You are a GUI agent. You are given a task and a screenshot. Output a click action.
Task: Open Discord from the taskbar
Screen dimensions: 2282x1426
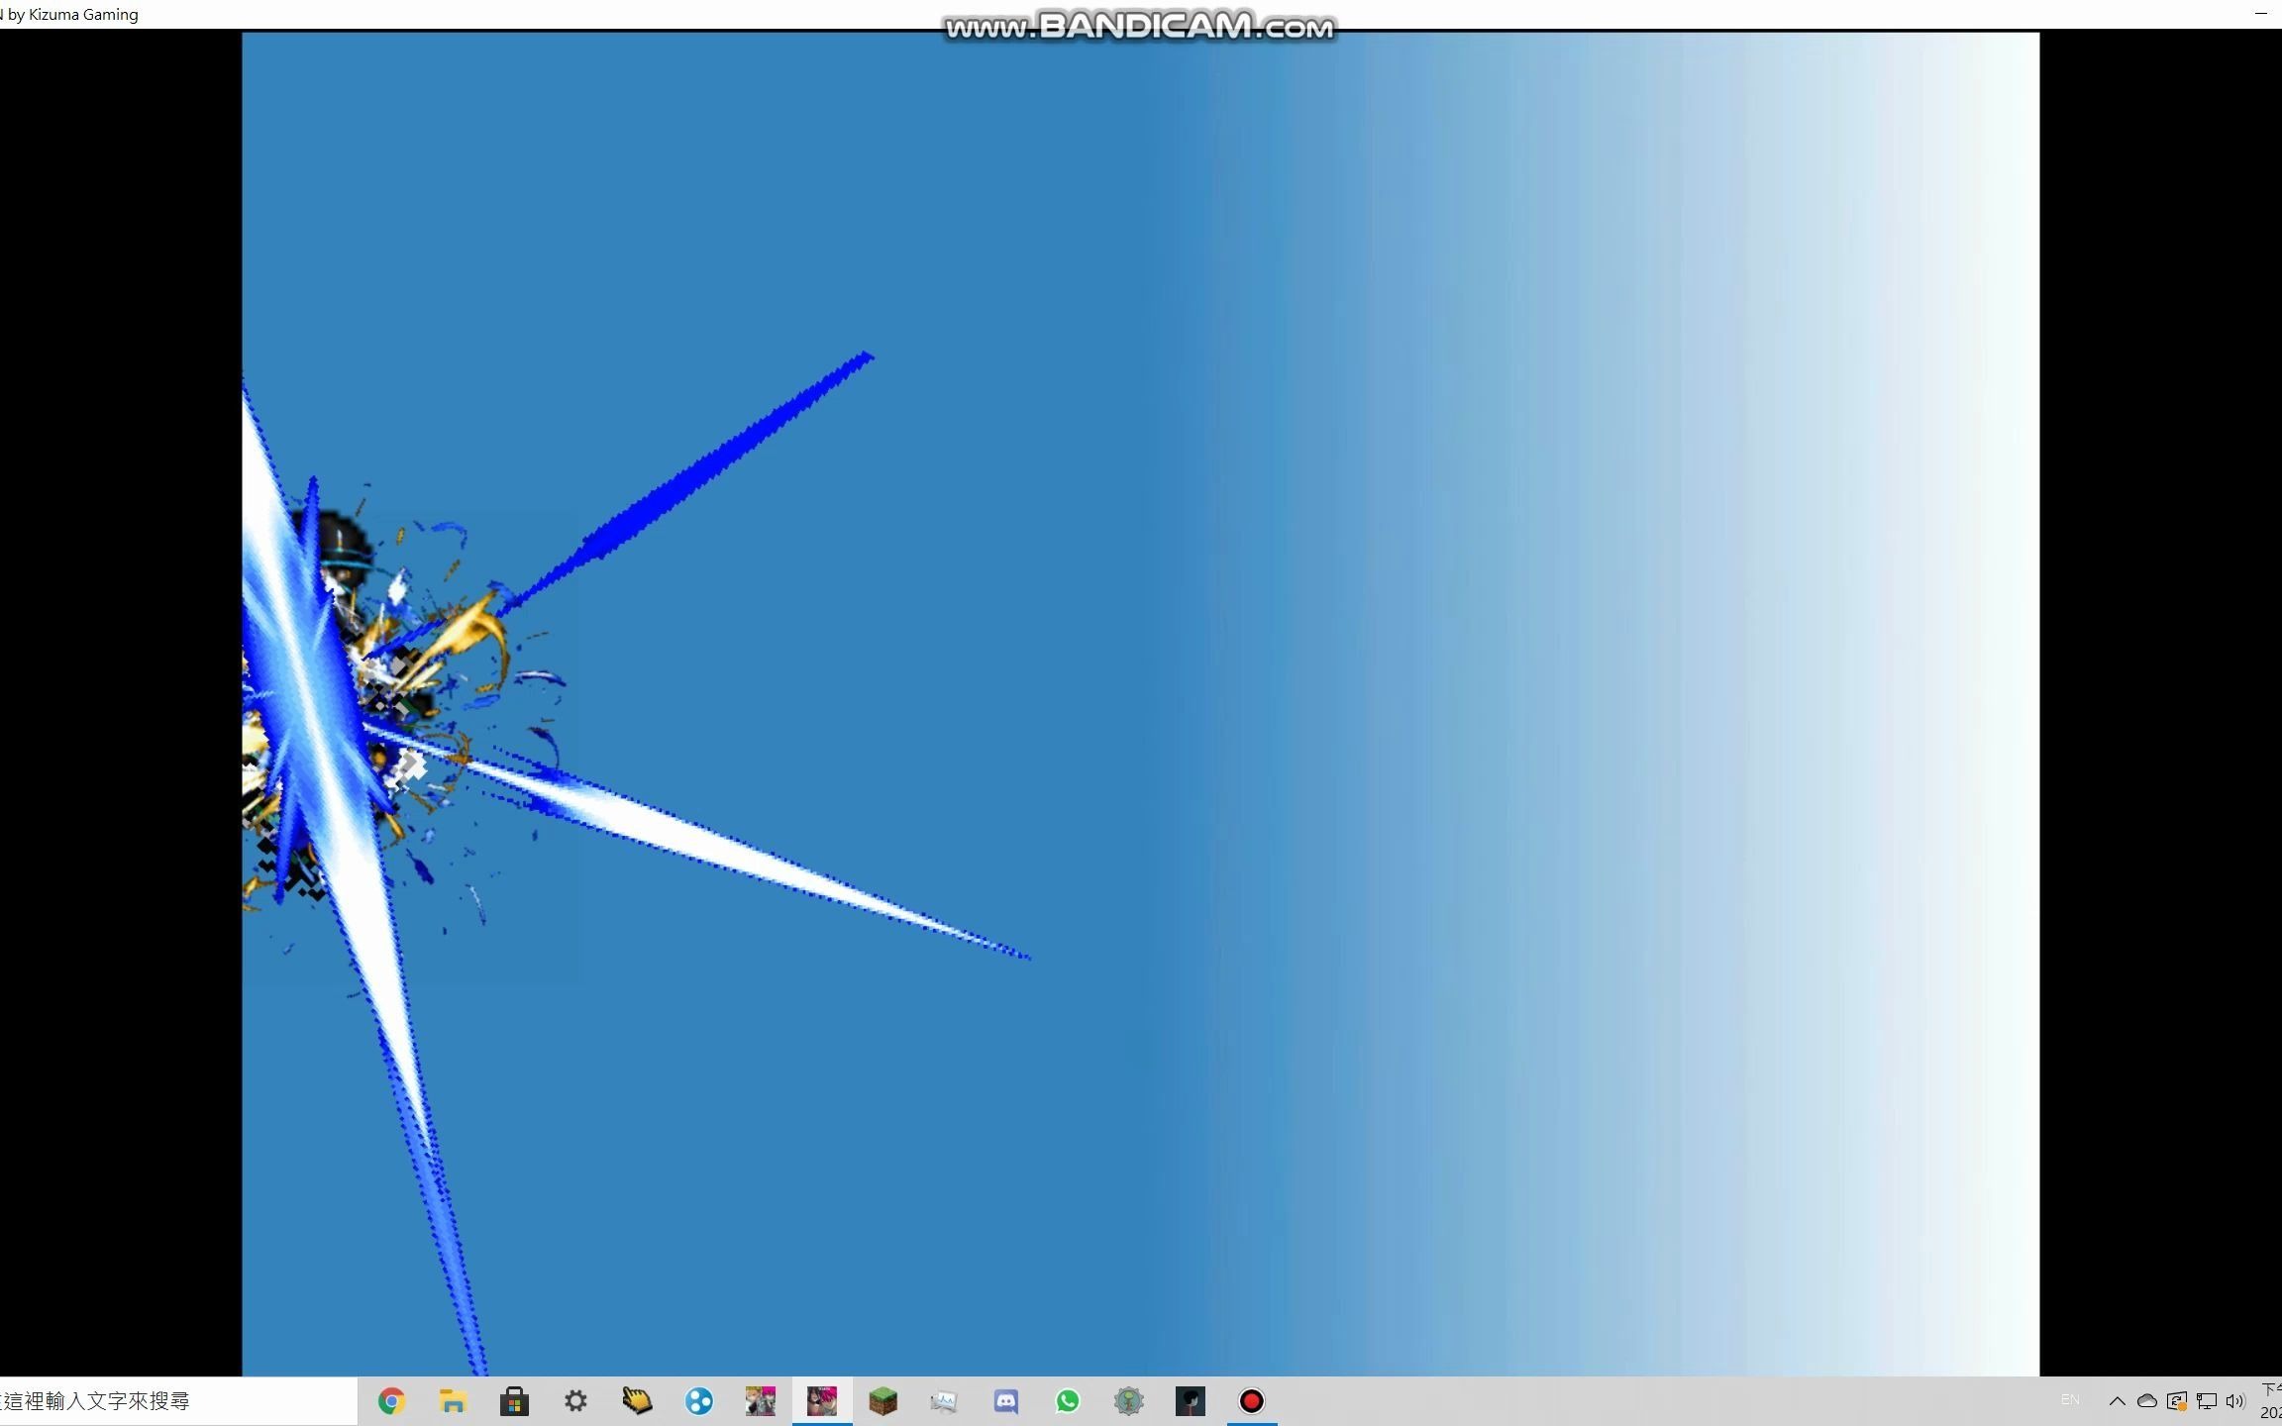point(1006,1401)
